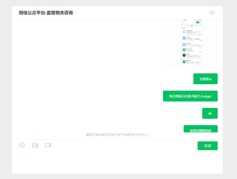Click the '微信公众平台-监管相关咨询' title

point(46,13)
